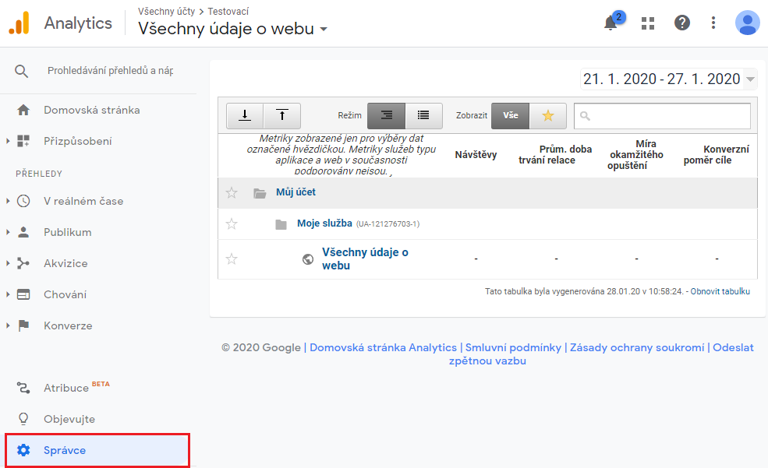Open the Můj účet account link
Screen dimensions: 768x468
[296, 192]
